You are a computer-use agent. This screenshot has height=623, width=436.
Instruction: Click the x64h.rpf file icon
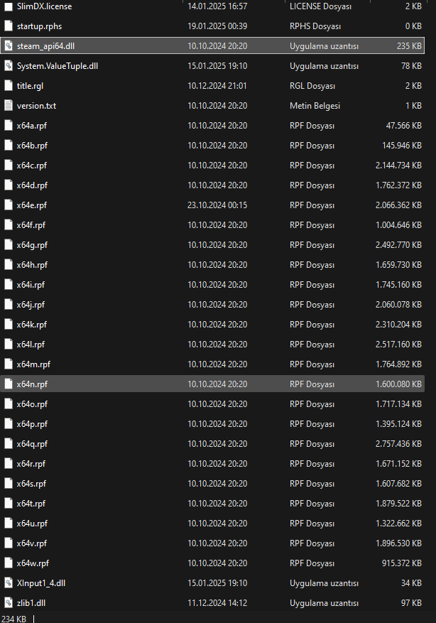click(9, 265)
